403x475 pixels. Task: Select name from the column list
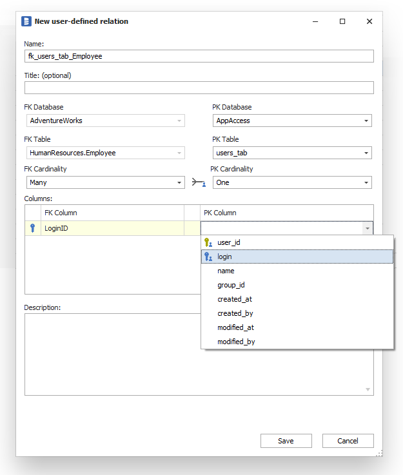point(226,271)
